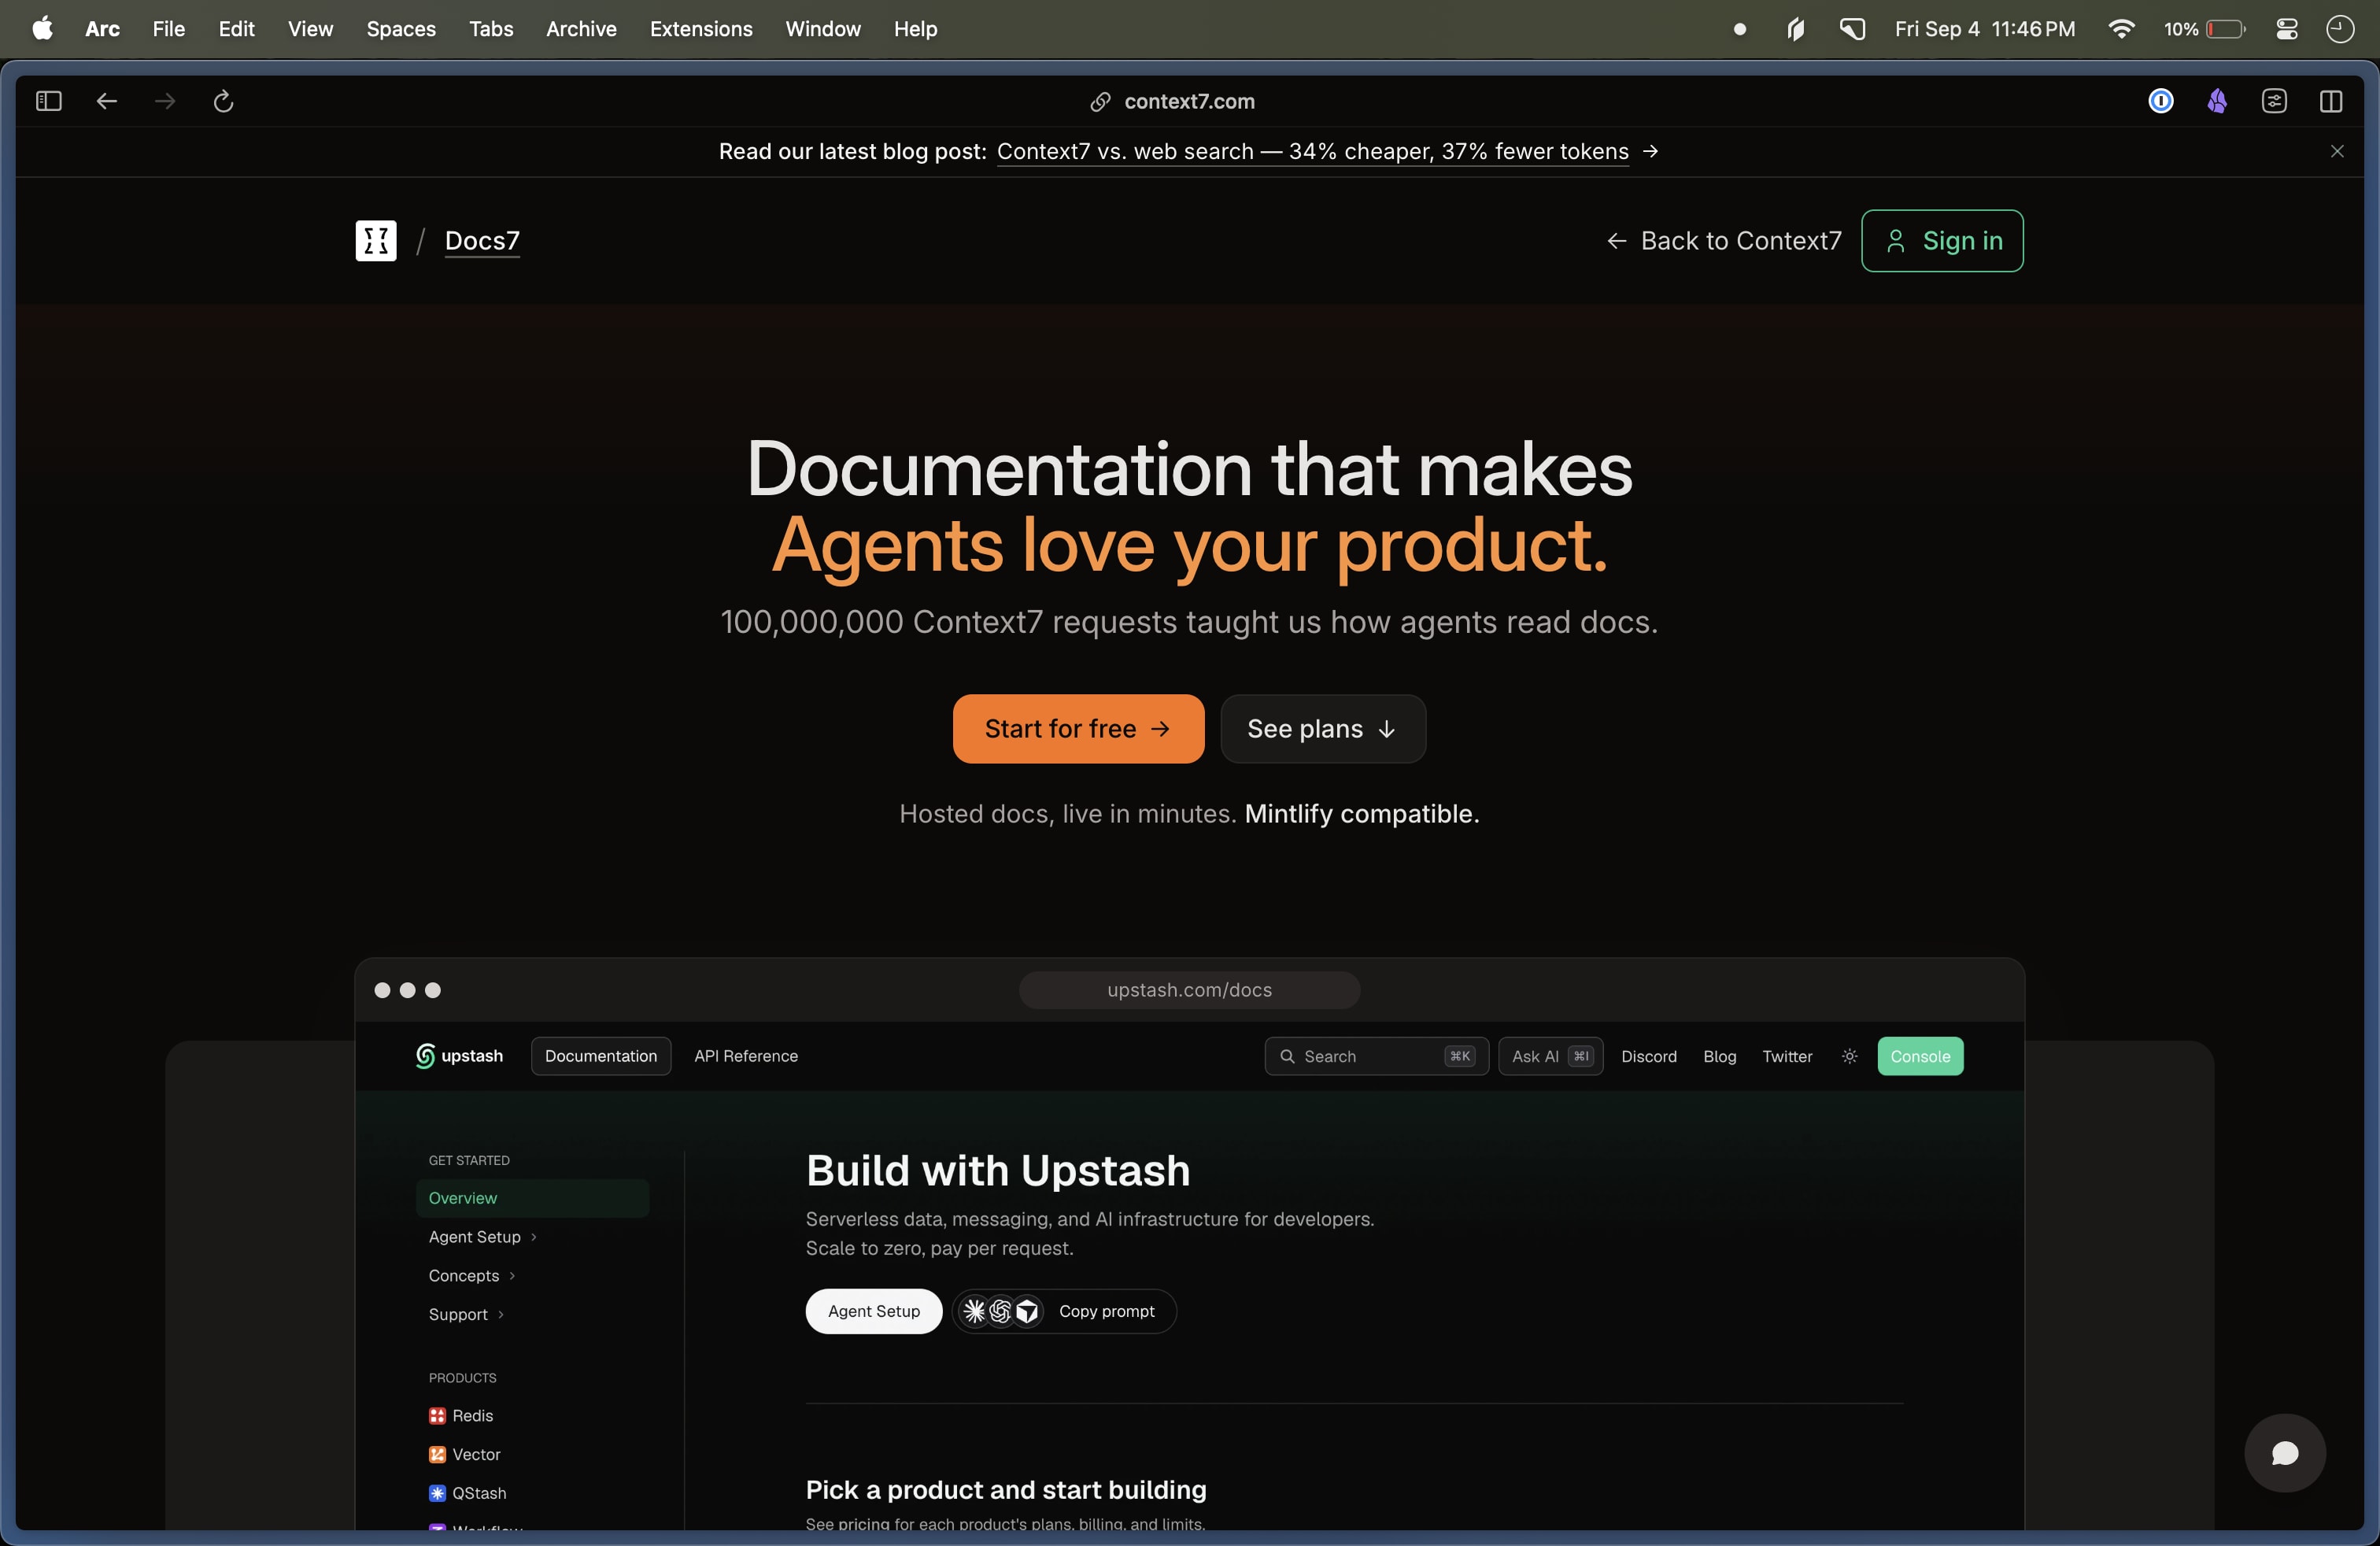Go back to the previous page
Viewport: 2380px width, 1546px height.
(x=107, y=101)
